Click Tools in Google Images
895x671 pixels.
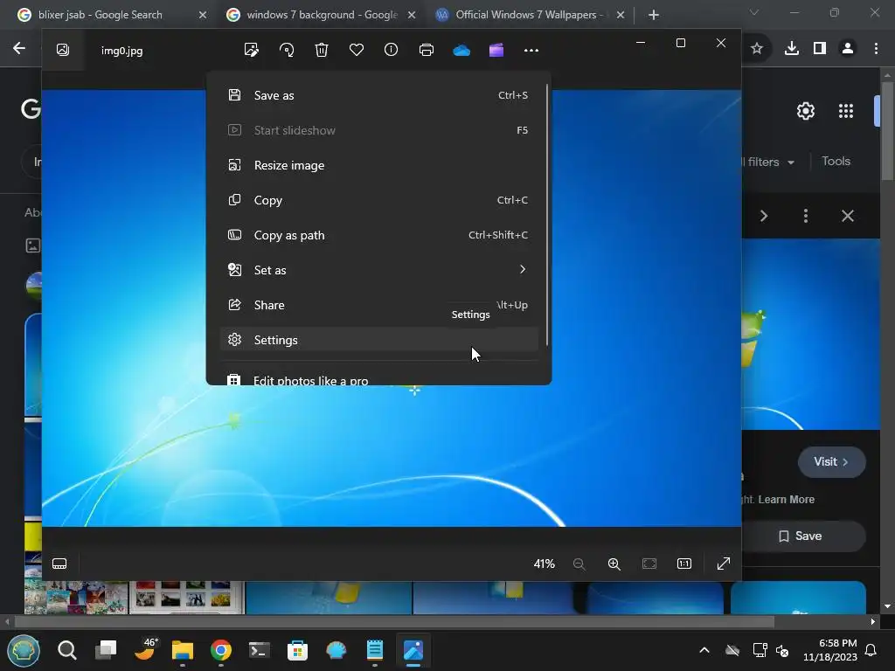coord(836,162)
